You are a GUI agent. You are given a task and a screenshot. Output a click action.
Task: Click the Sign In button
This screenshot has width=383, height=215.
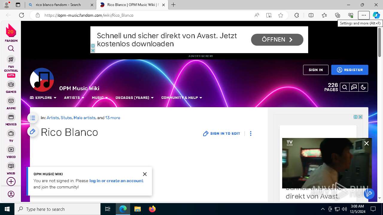316,70
